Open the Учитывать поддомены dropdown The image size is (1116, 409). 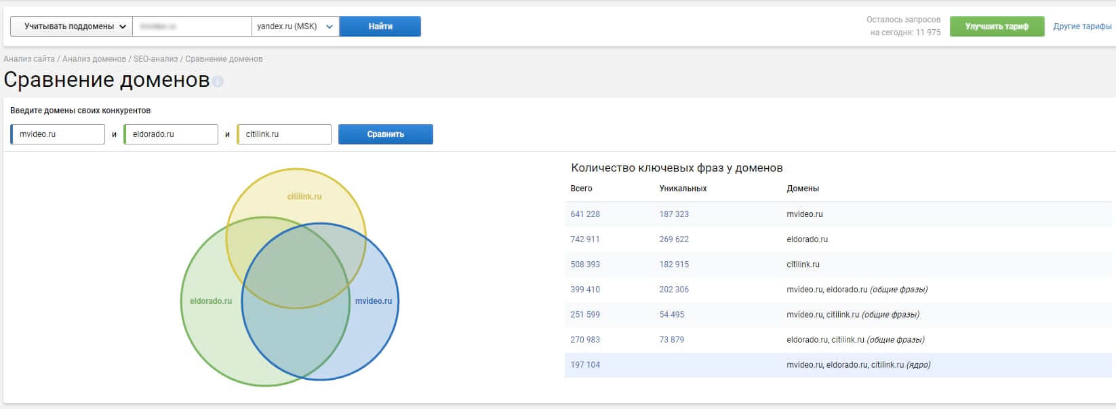pyautogui.click(x=71, y=26)
